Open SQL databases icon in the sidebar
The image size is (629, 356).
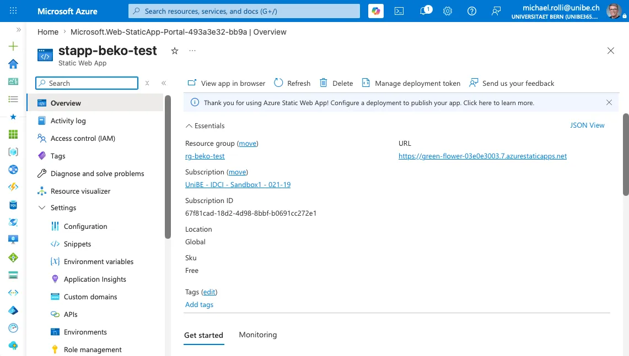coord(13,205)
